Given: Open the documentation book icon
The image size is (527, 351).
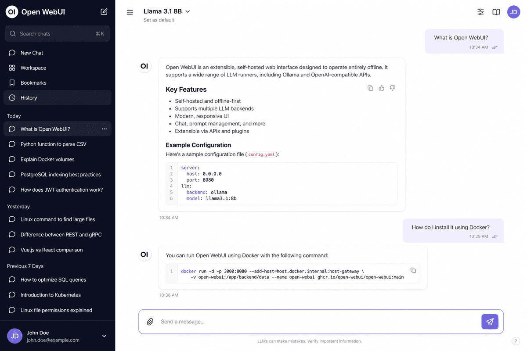Looking at the screenshot, I should click(x=496, y=12).
